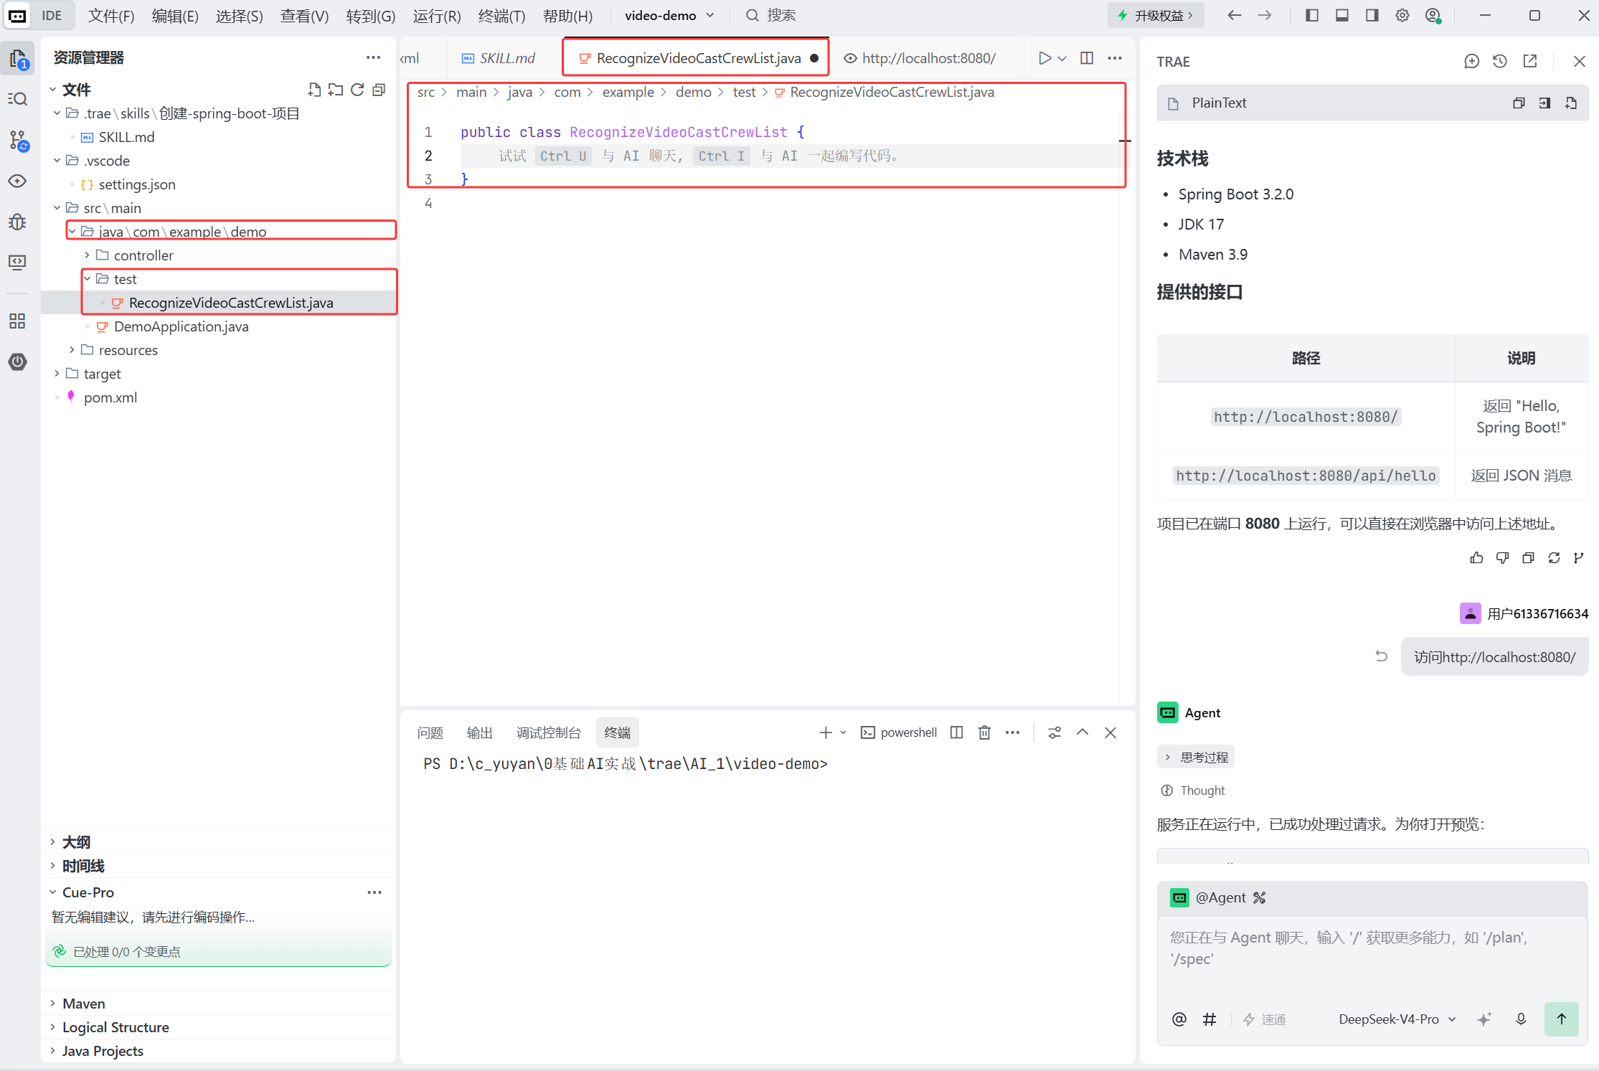Run the Java file with play icon
This screenshot has width=1599, height=1071.
click(x=1044, y=58)
